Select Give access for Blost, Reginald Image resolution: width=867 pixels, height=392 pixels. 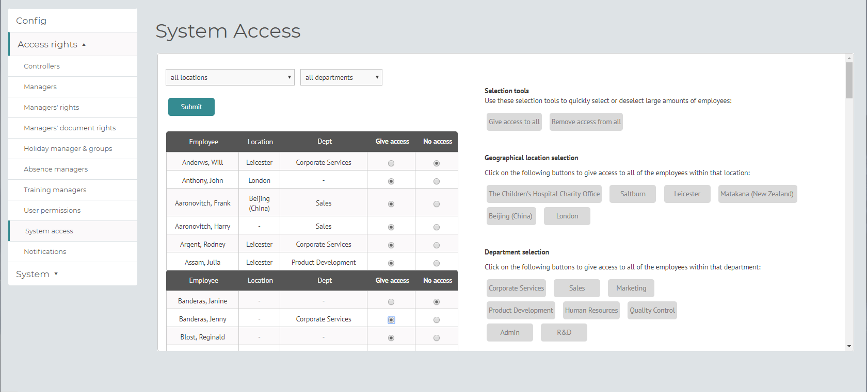pyautogui.click(x=391, y=338)
